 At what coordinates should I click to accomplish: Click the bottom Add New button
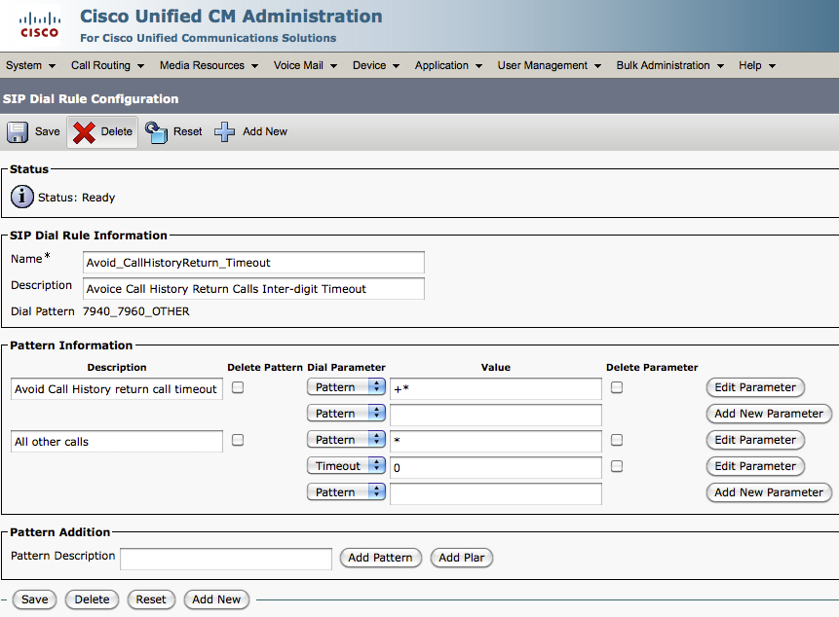click(x=216, y=599)
